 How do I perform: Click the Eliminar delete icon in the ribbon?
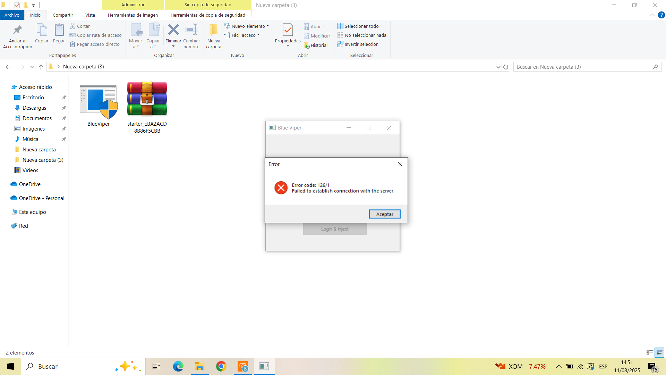(173, 30)
